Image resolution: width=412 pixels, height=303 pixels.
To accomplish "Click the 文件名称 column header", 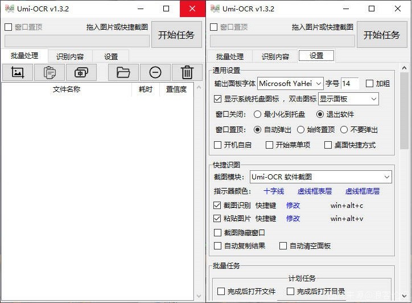I will tap(67, 89).
